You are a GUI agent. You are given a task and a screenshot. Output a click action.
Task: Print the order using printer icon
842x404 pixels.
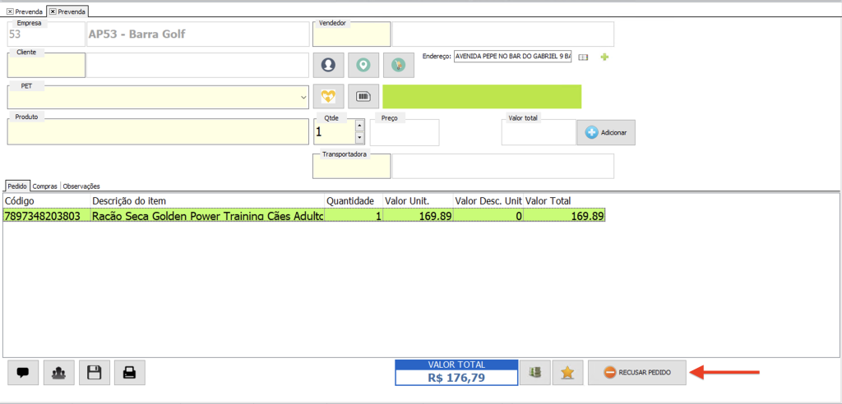coord(129,373)
